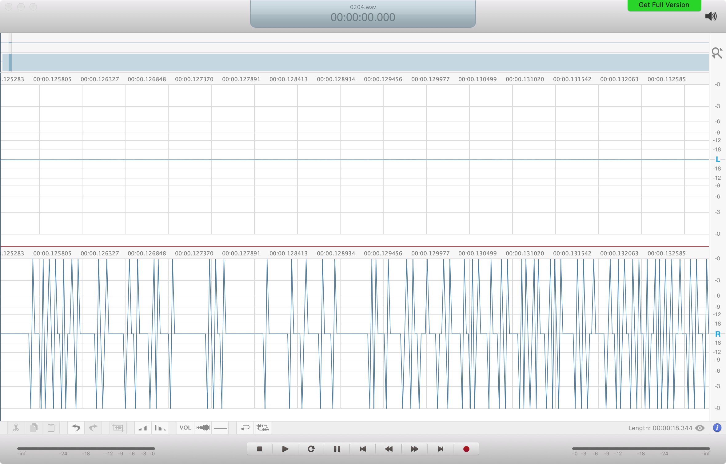Screen dimensions: 726x464
Task: Click the red divider between channels
Action: click(x=354, y=246)
